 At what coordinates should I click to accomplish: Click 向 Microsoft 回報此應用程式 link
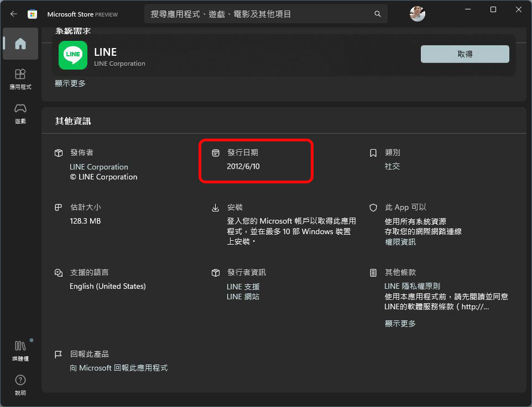click(x=118, y=368)
